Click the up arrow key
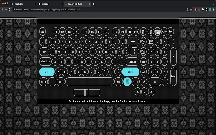Viewport: 216px width, 135px height. (144, 82)
